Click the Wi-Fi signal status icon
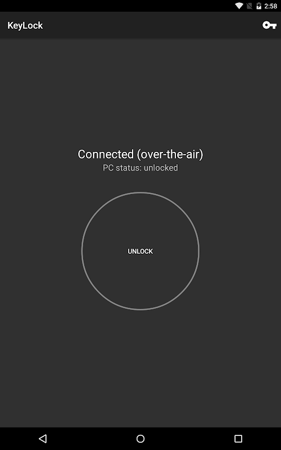This screenshot has height=450, width=281. (x=239, y=6)
